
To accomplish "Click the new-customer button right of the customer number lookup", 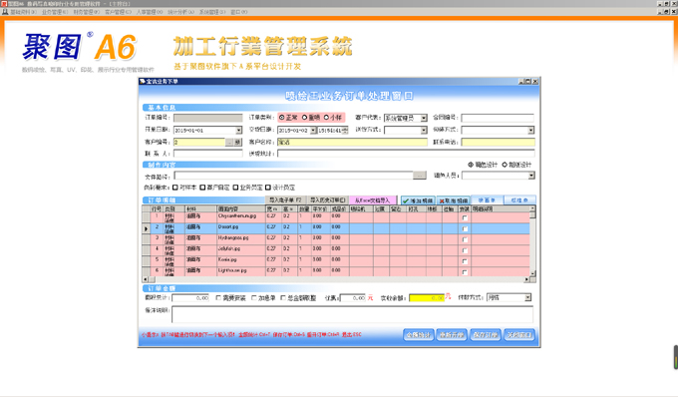I will click(x=238, y=143).
